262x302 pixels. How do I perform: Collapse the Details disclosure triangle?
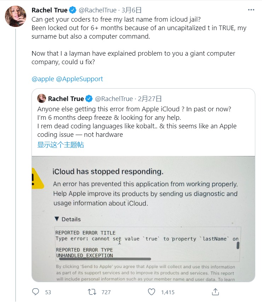pyautogui.click(x=57, y=219)
